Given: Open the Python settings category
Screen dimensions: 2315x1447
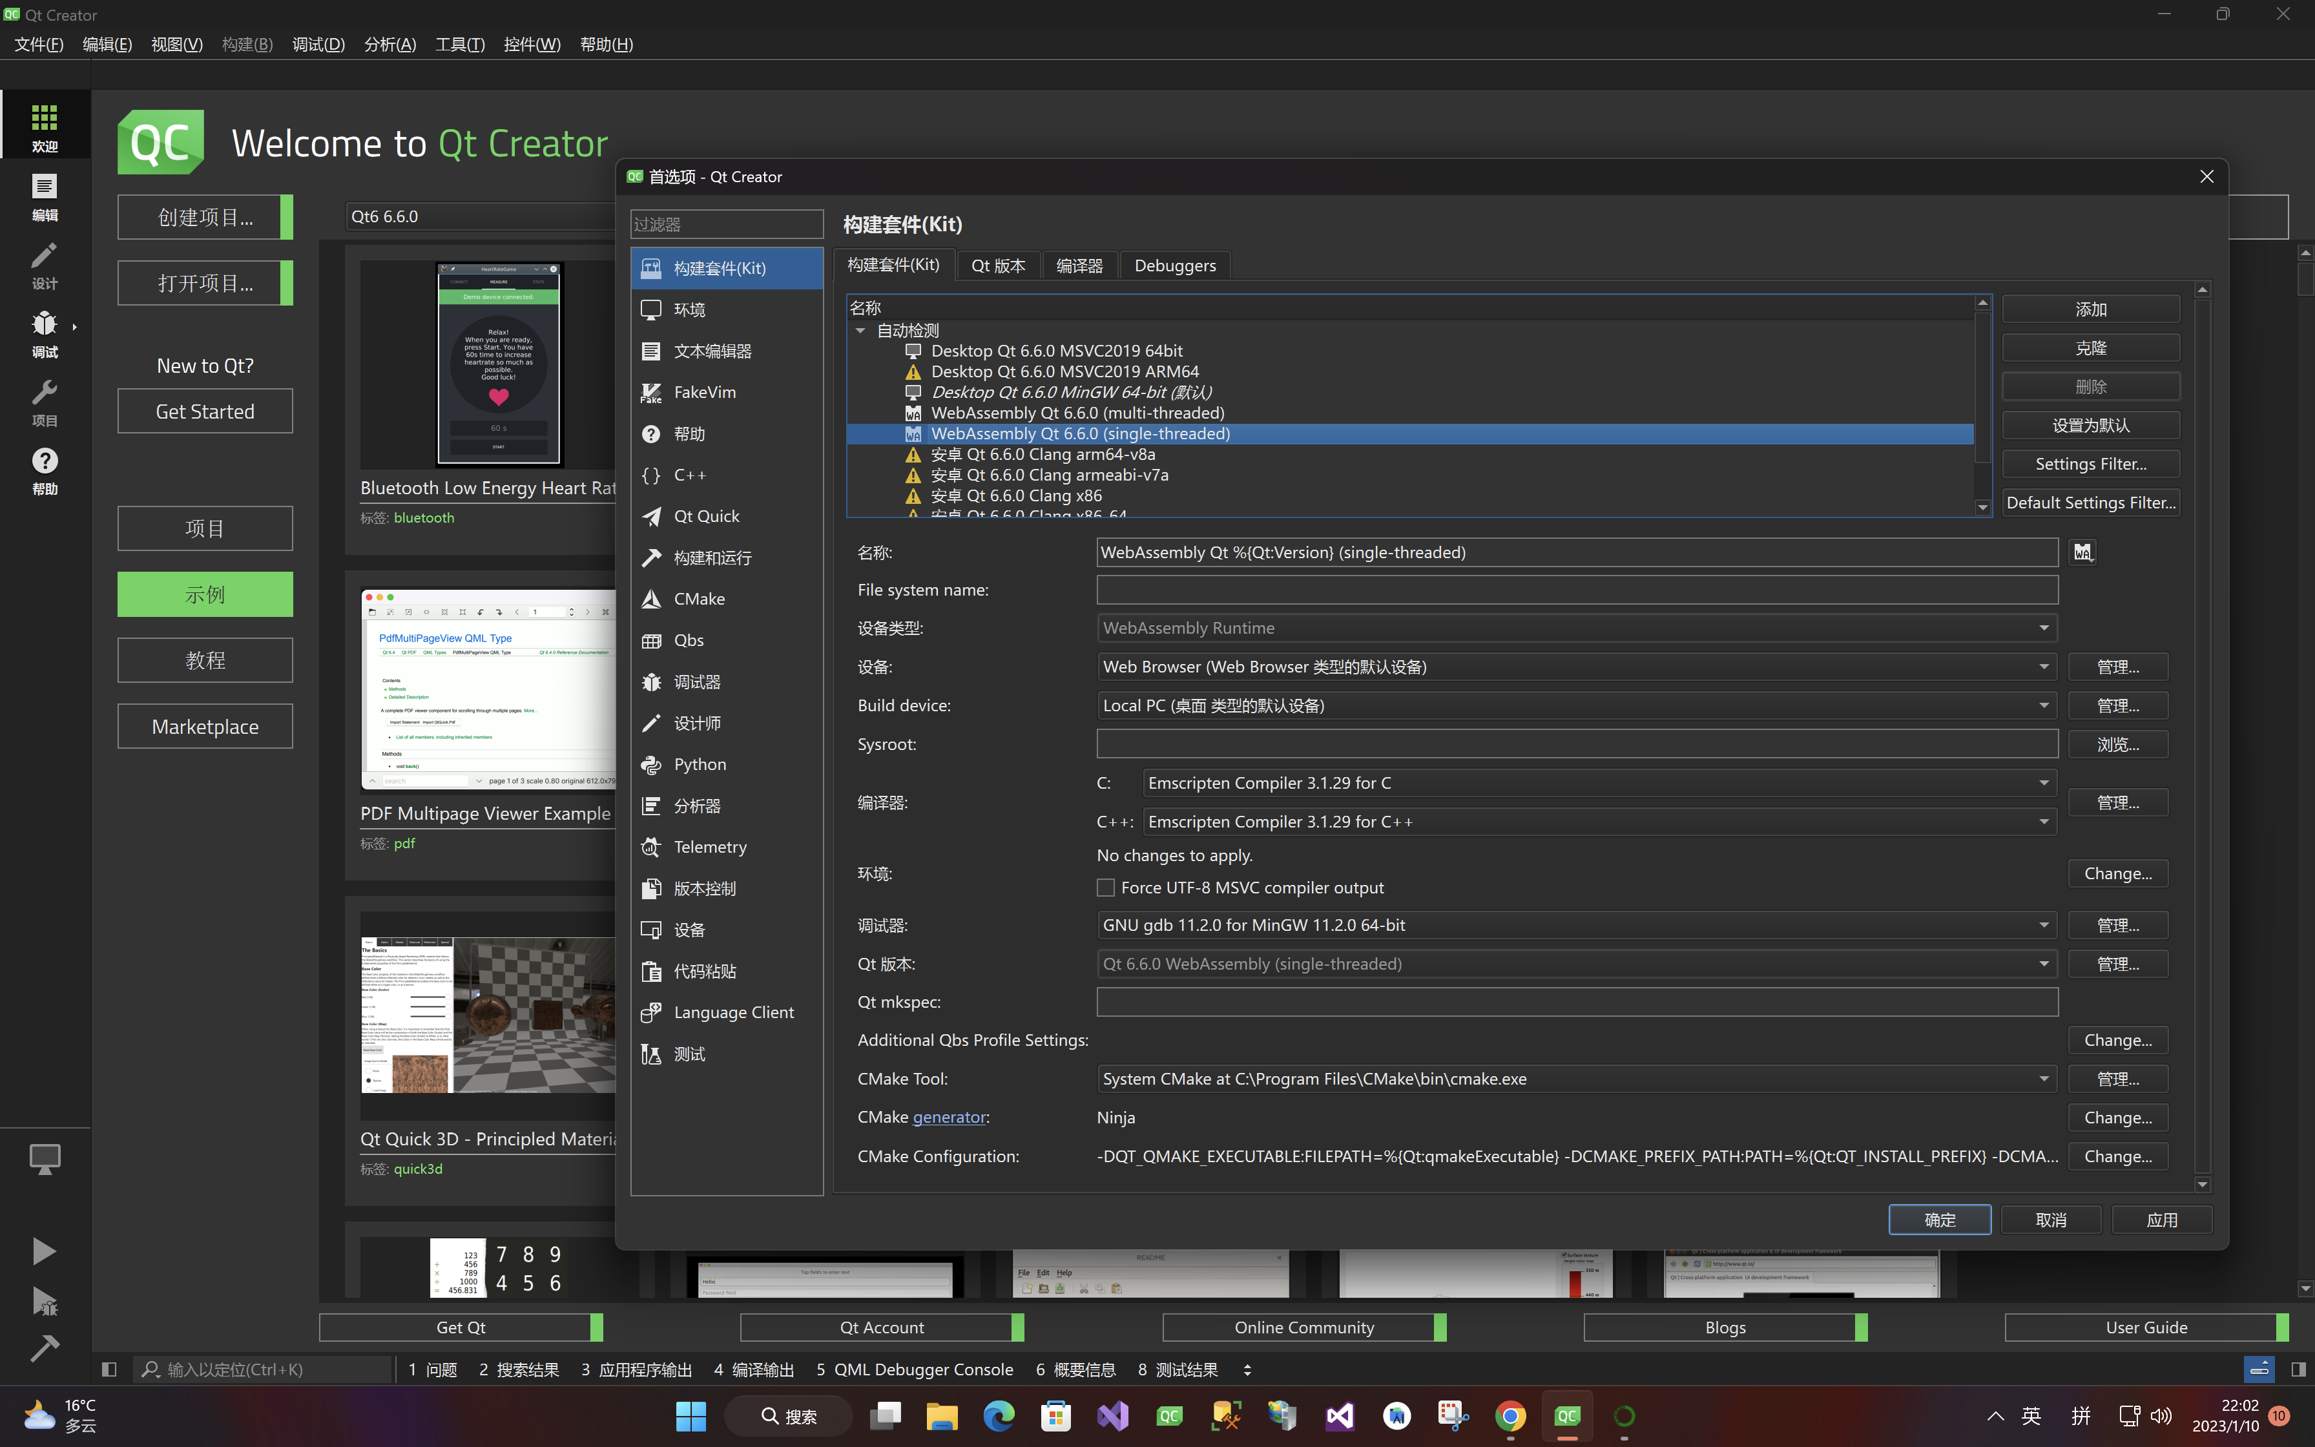Looking at the screenshot, I should point(700,764).
